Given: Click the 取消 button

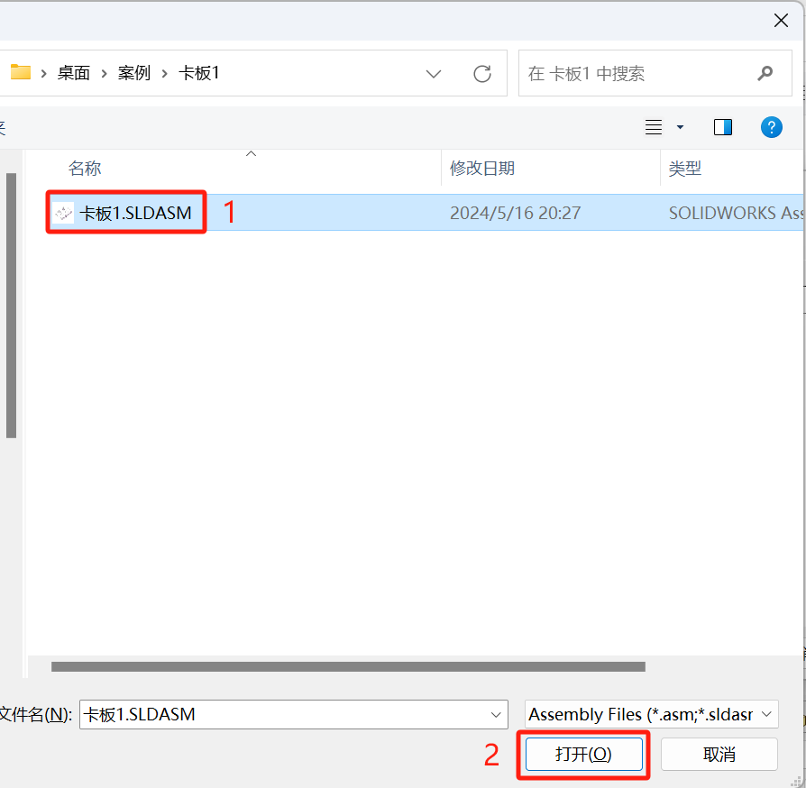Looking at the screenshot, I should [x=719, y=754].
